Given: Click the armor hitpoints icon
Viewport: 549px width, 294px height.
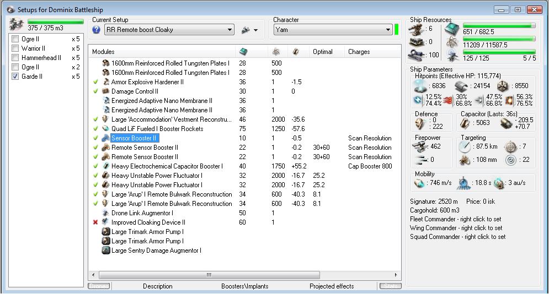Looking at the screenshot, I should click(461, 86).
